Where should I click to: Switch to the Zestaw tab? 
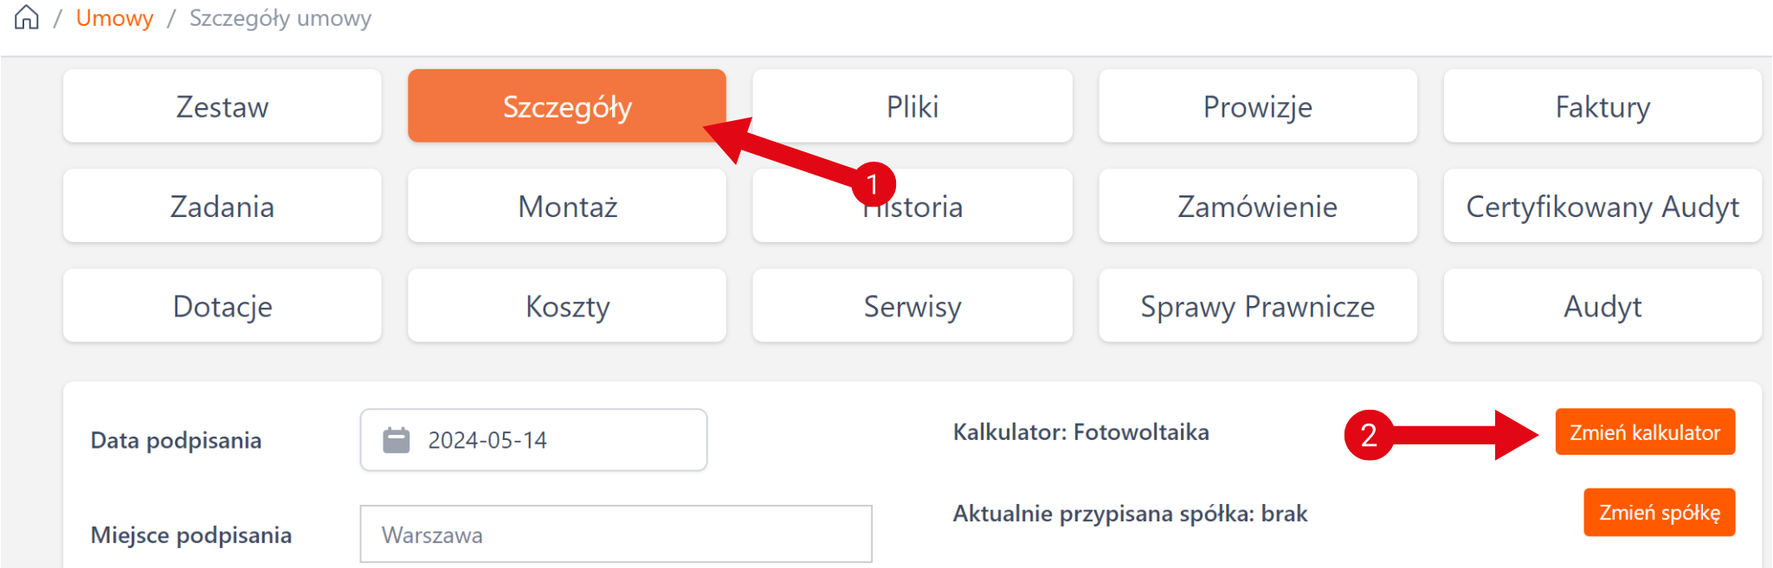tap(222, 106)
